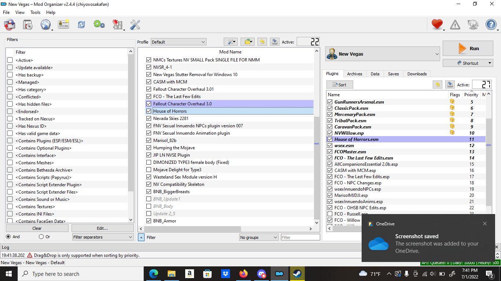Expand the No groups dropdown

pyautogui.click(x=259, y=237)
